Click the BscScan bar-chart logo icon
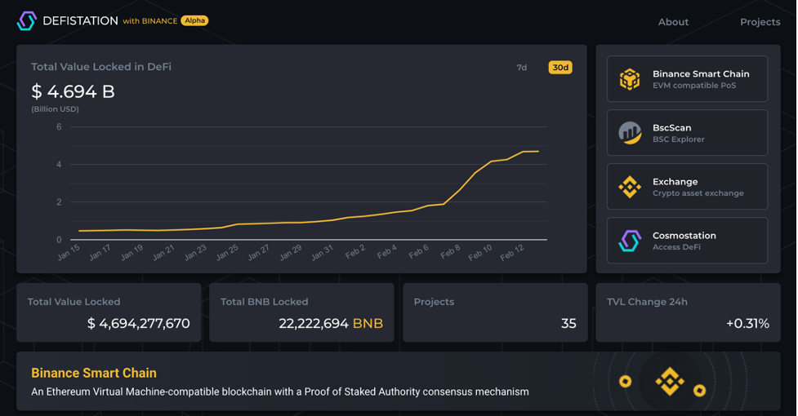Screen dimensions: 798x416 point(630,133)
